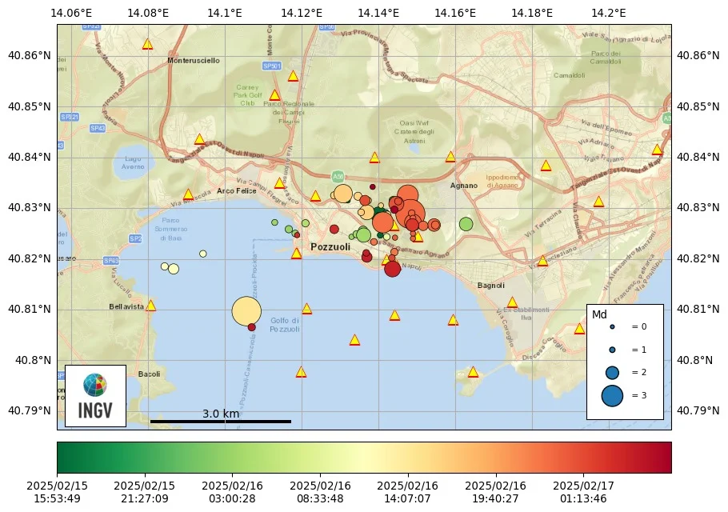Click the right 40.83°N latitude label
The height and width of the screenshot is (512, 728).
(x=698, y=207)
